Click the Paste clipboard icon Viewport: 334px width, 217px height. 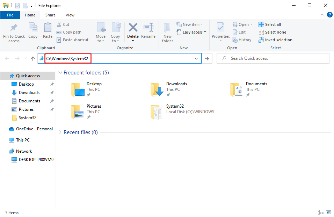pyautogui.click(x=48, y=28)
